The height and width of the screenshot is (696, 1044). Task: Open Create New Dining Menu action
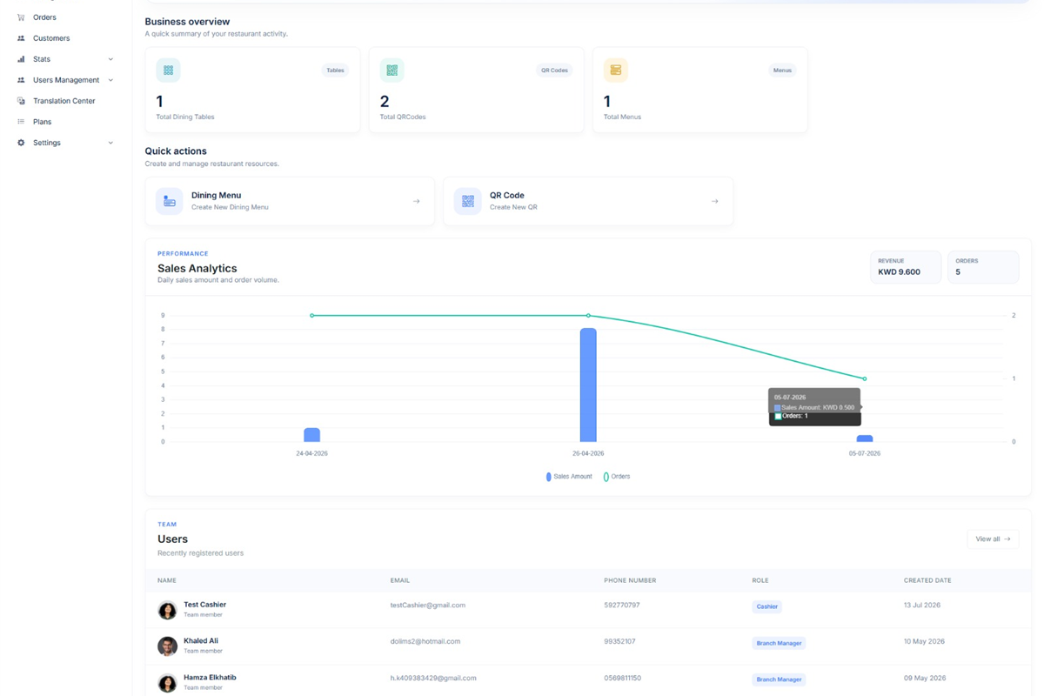point(290,201)
